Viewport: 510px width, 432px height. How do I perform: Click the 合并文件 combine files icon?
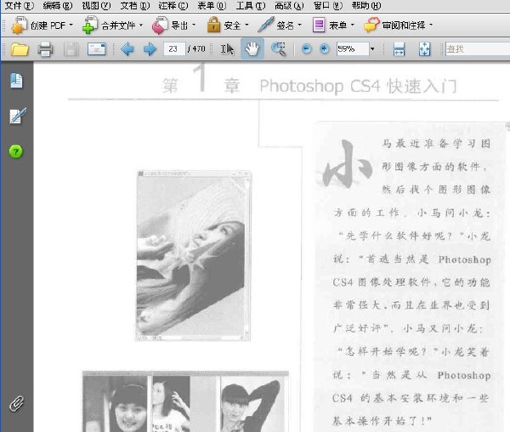pos(90,25)
